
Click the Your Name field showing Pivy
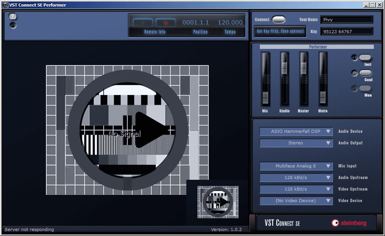pyautogui.click(x=347, y=20)
